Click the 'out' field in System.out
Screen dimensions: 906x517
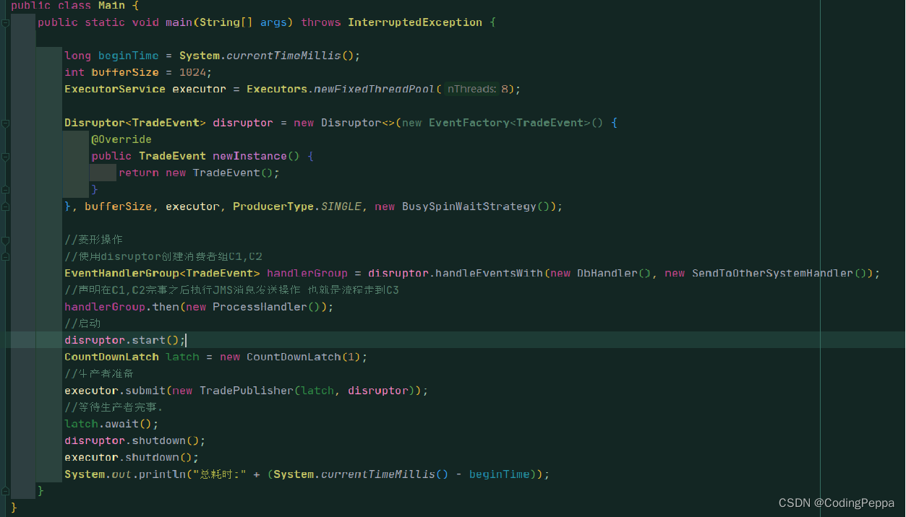(121, 474)
